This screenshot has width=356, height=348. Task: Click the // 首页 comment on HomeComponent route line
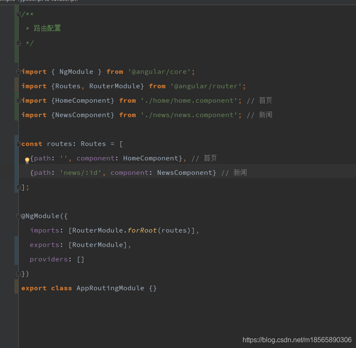[204, 158]
